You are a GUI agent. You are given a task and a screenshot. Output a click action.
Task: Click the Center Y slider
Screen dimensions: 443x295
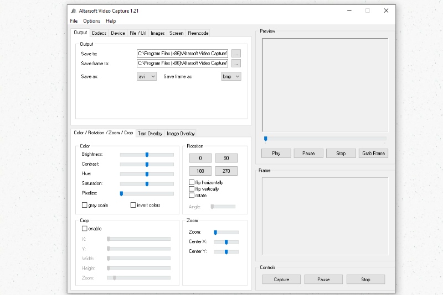click(x=226, y=252)
